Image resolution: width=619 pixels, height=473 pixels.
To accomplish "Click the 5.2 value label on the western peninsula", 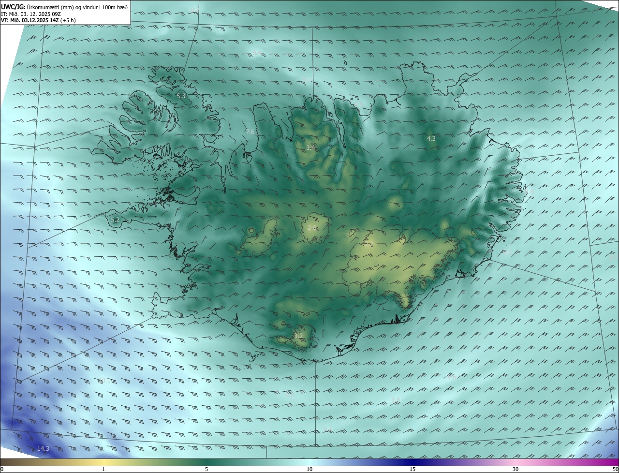I will coord(115,220).
